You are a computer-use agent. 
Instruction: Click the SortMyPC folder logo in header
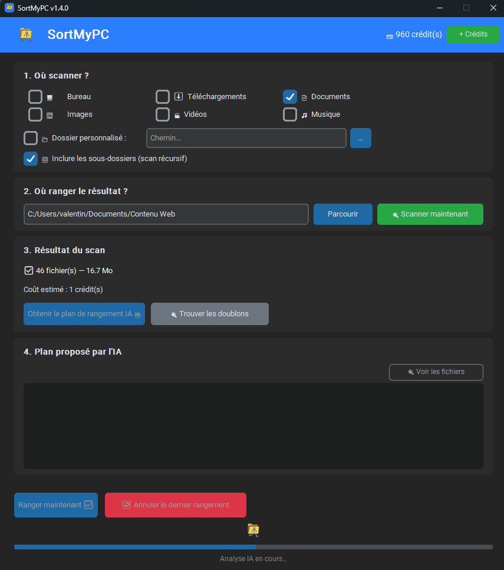click(26, 35)
